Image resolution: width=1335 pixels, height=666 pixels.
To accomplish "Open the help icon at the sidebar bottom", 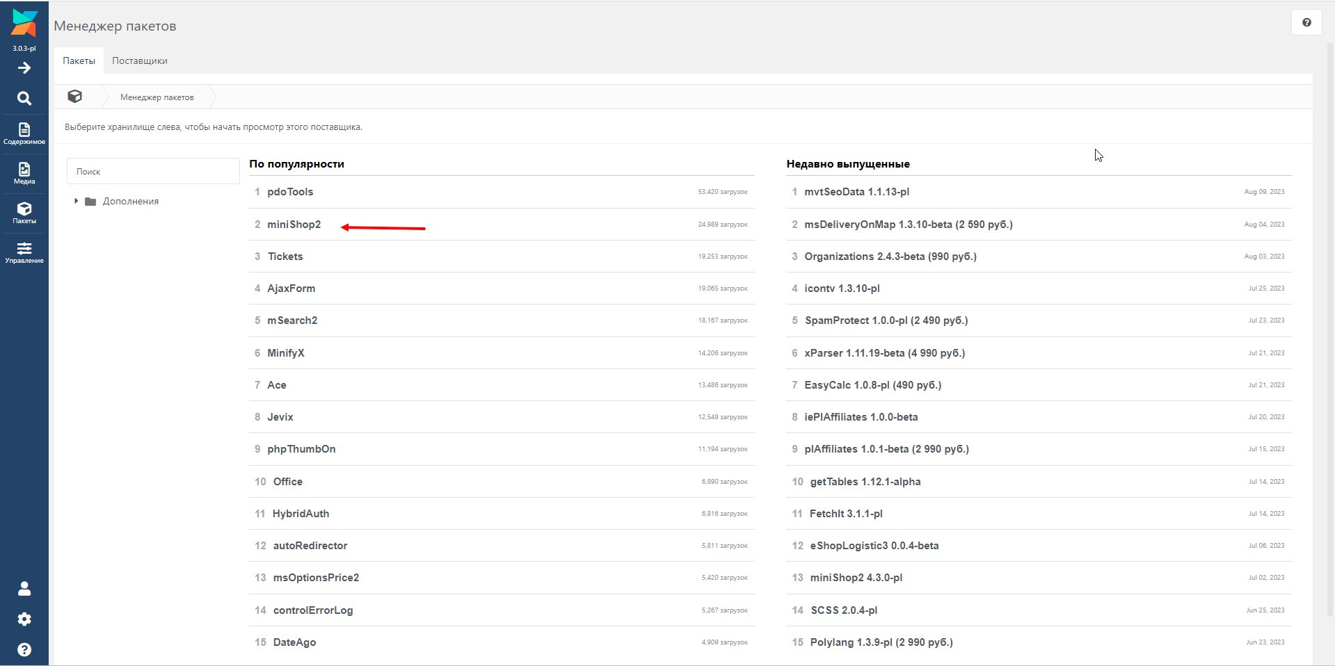I will 24,649.
